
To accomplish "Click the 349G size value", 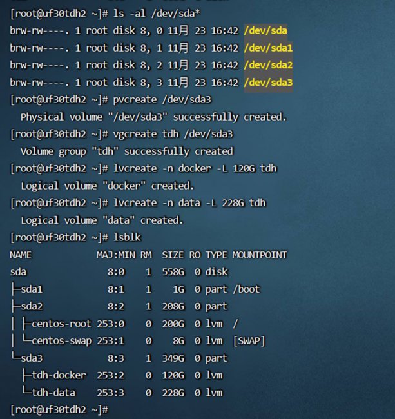I will pyautogui.click(x=173, y=358).
